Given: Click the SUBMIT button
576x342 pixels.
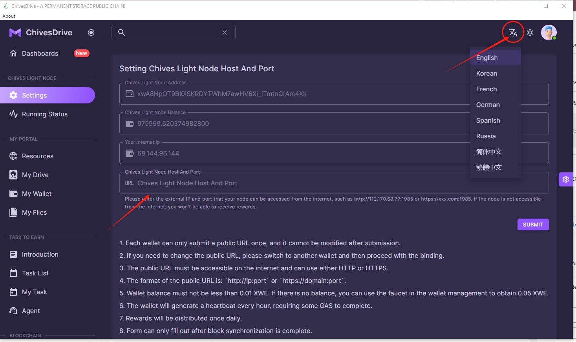Looking at the screenshot, I should [533, 224].
